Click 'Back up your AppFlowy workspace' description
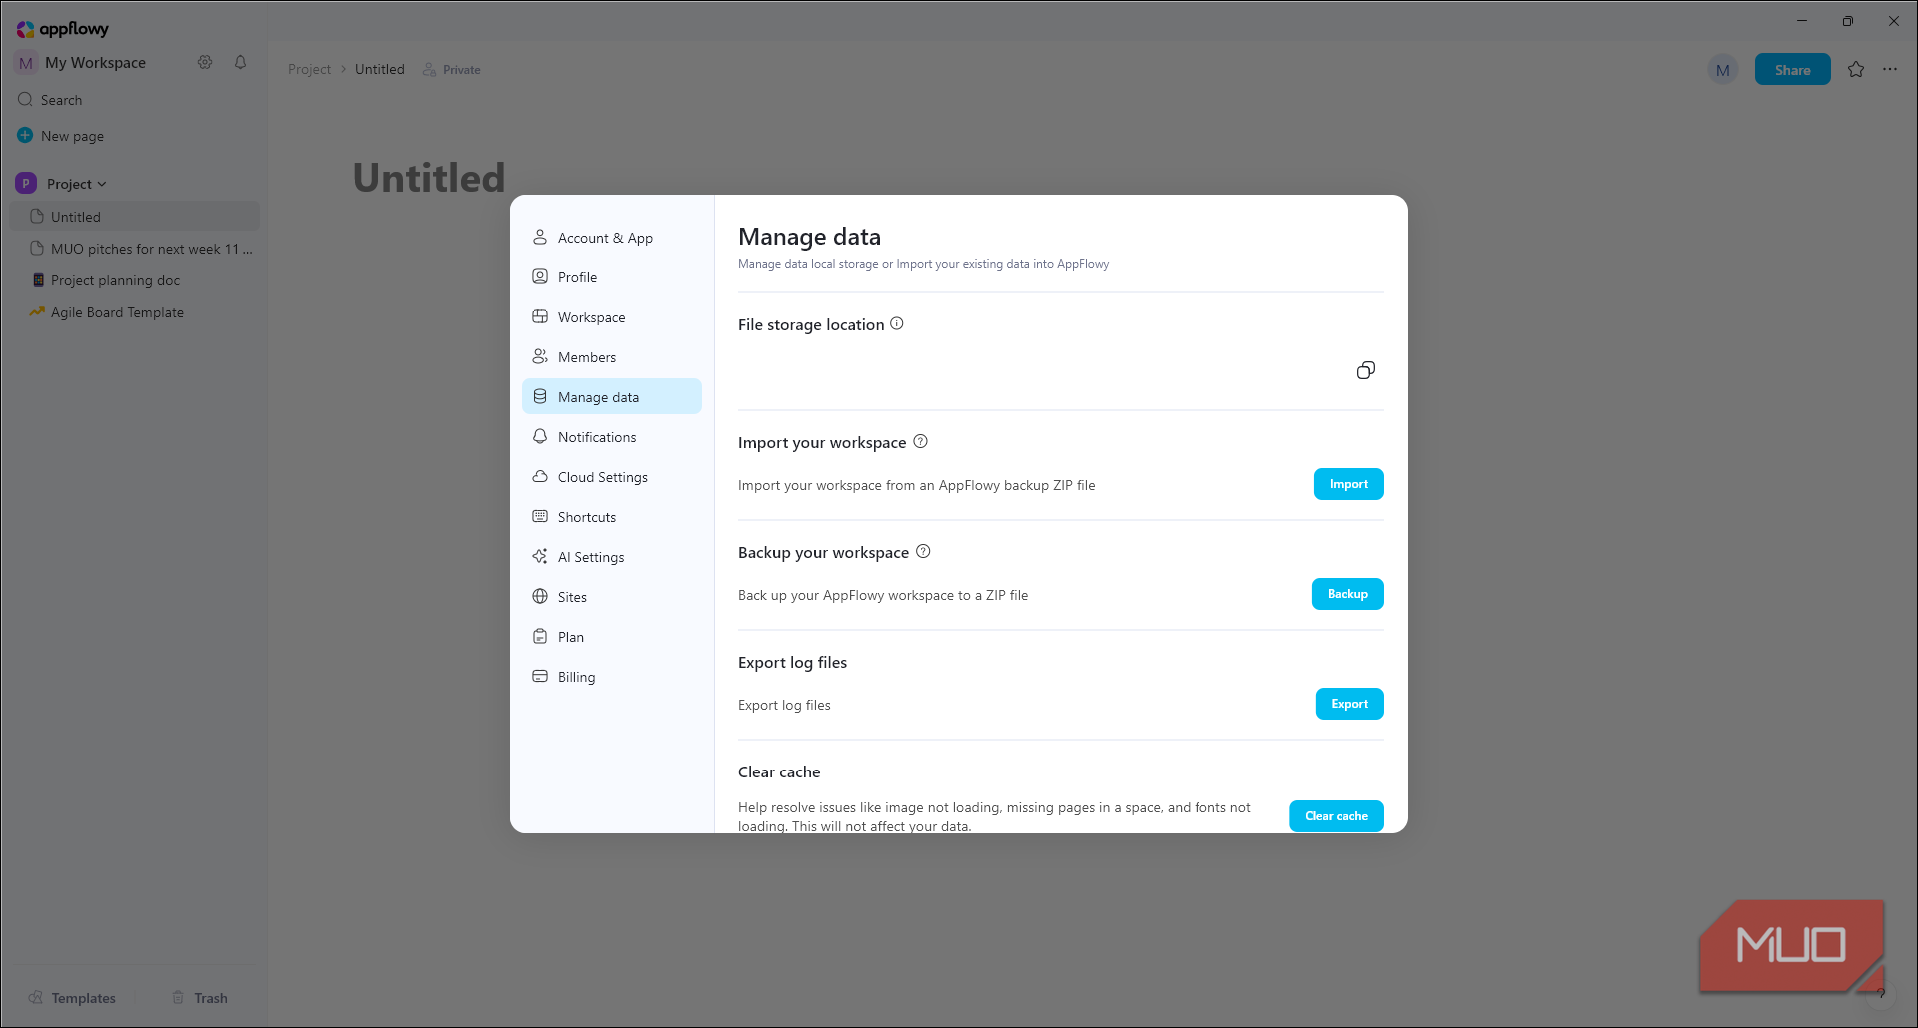 (883, 595)
